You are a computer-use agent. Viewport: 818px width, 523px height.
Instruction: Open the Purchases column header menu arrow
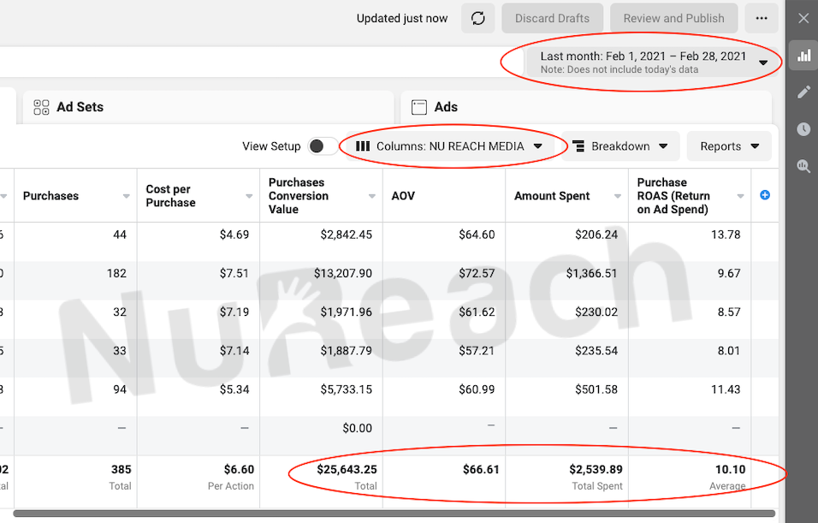tap(127, 197)
